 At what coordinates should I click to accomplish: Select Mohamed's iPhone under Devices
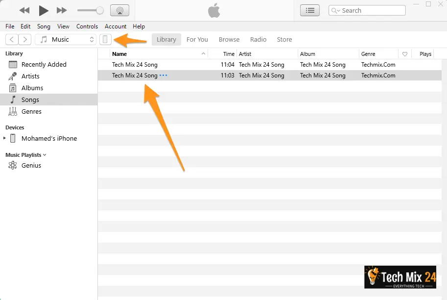click(49, 138)
